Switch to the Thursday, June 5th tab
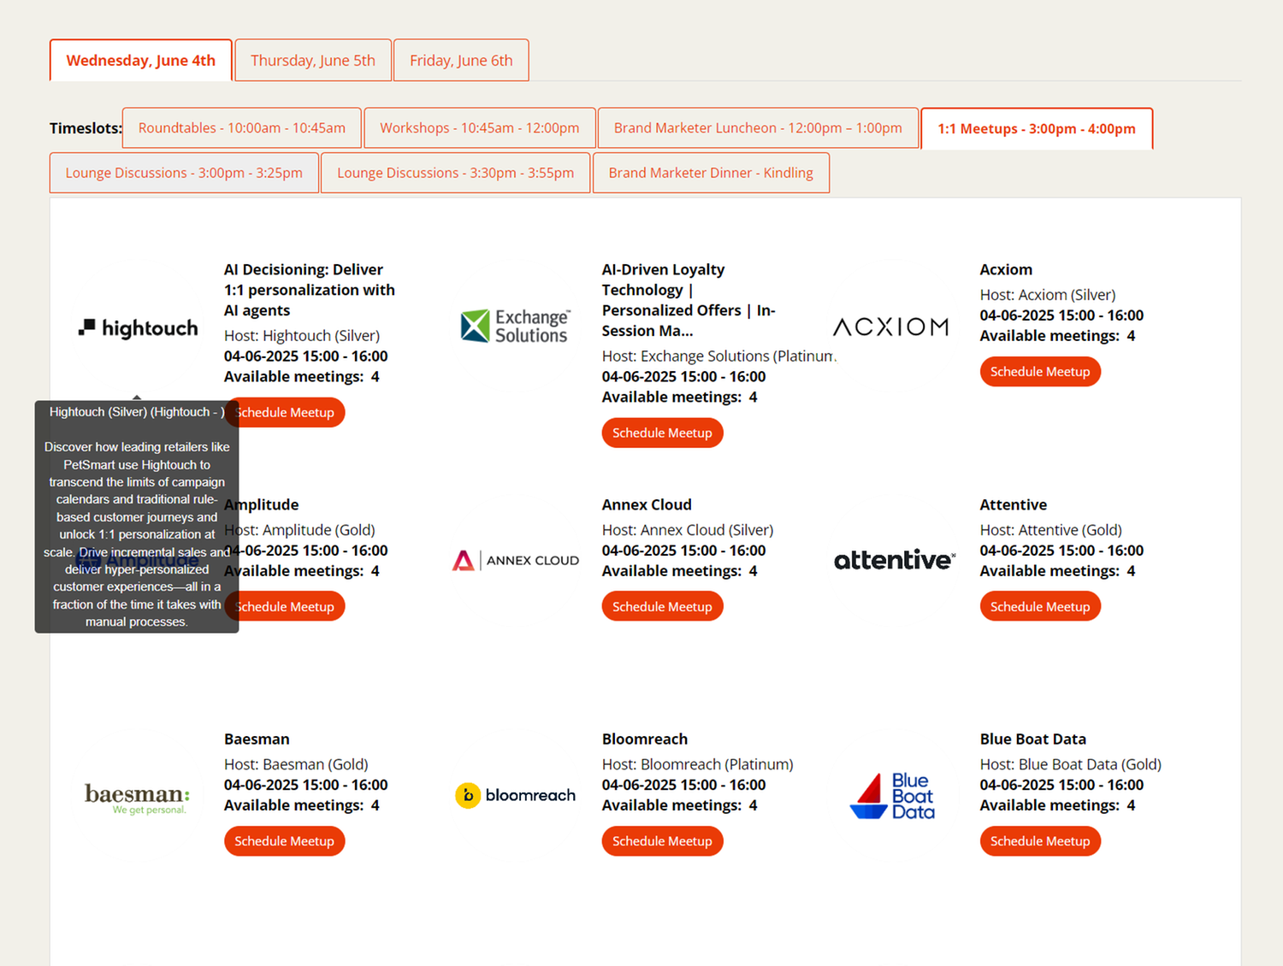 [x=313, y=61]
